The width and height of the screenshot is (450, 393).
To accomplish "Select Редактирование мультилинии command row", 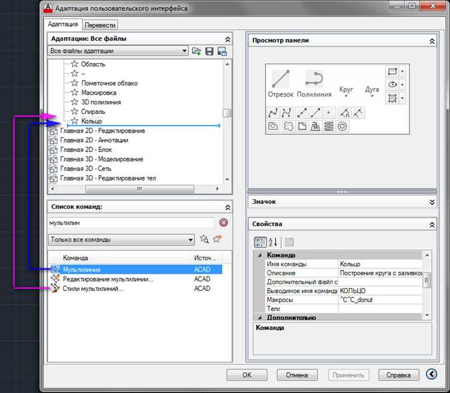I will click(136, 279).
